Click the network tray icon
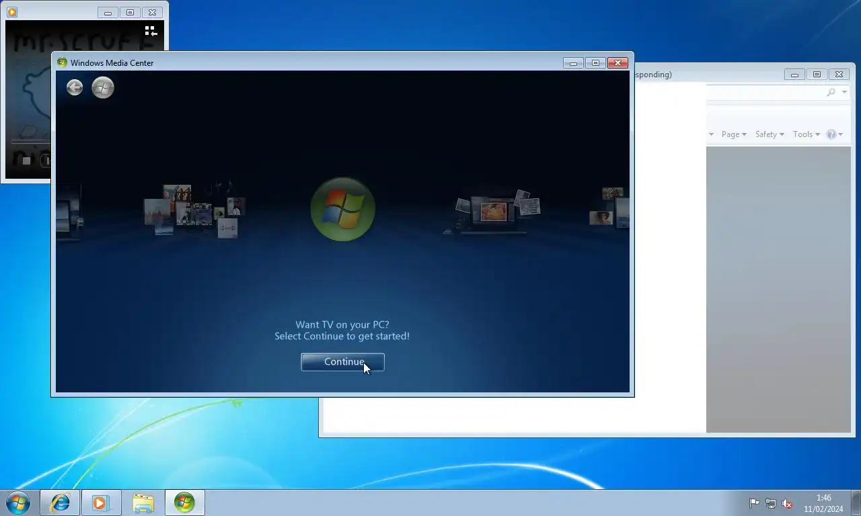The height and width of the screenshot is (516, 861). pyautogui.click(x=771, y=503)
